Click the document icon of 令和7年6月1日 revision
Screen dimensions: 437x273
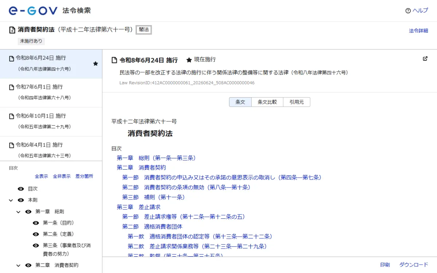(x=11, y=87)
